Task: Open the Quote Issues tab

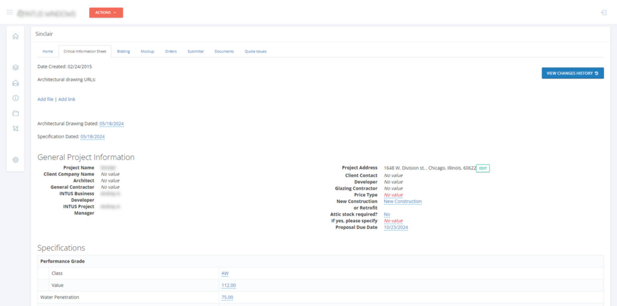Action: click(x=255, y=52)
